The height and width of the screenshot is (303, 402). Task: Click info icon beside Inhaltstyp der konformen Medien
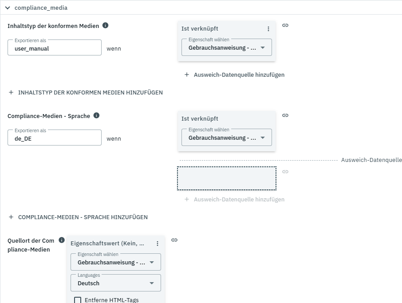click(x=105, y=26)
